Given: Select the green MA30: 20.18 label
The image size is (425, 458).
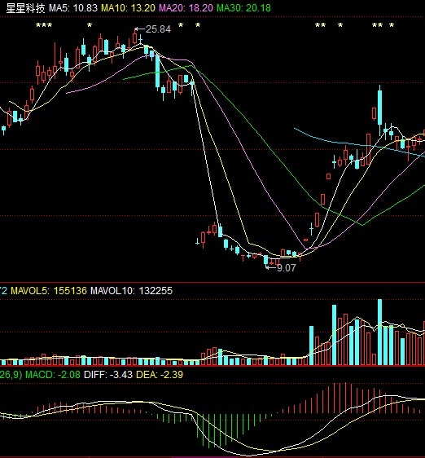Looking at the screenshot, I should [x=243, y=8].
